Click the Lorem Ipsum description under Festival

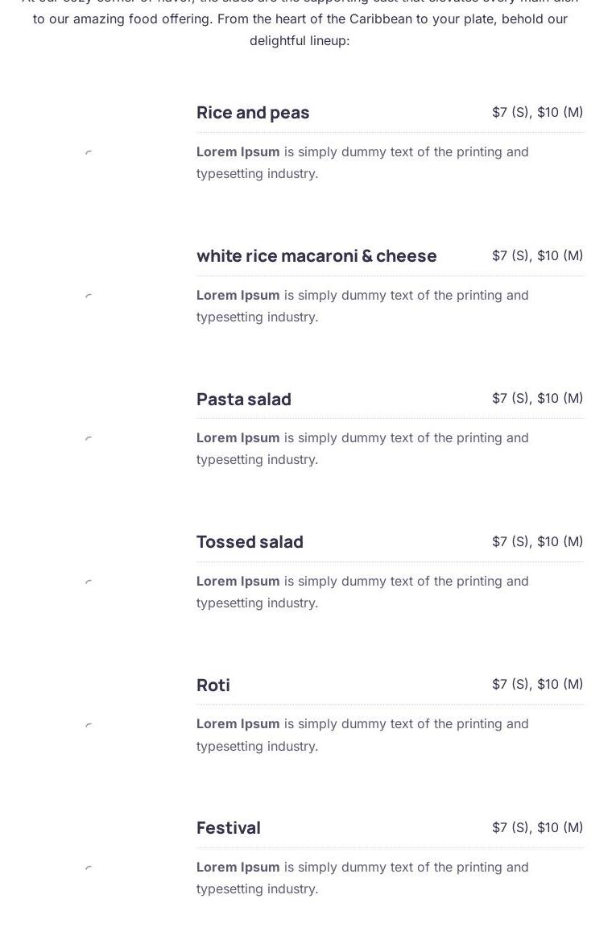pyautogui.click(x=362, y=878)
